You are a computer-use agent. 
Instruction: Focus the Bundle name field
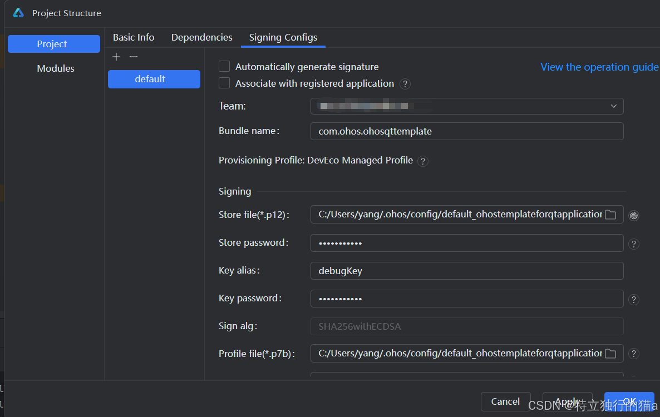tap(467, 131)
